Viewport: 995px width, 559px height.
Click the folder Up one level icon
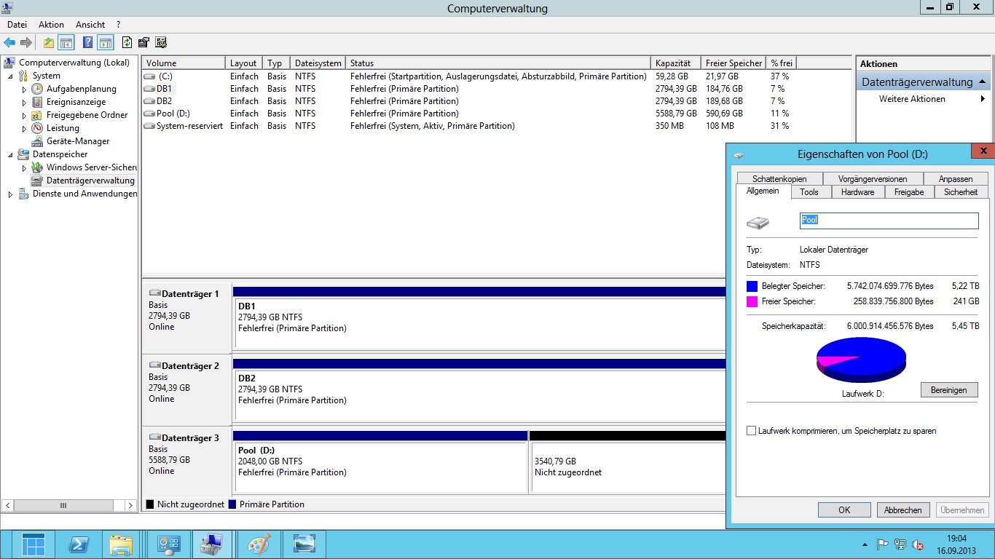(49, 42)
